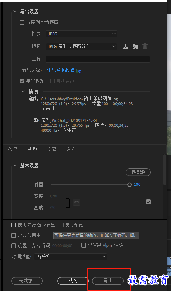This screenshot has height=291, width=171.
Task: Collapse the Summary (摘要) section
Action: (23, 91)
